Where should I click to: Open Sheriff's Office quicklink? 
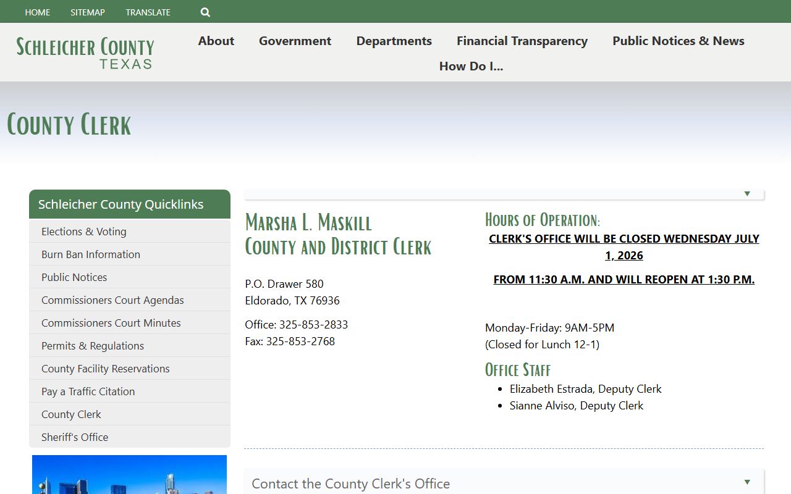[x=130, y=437]
